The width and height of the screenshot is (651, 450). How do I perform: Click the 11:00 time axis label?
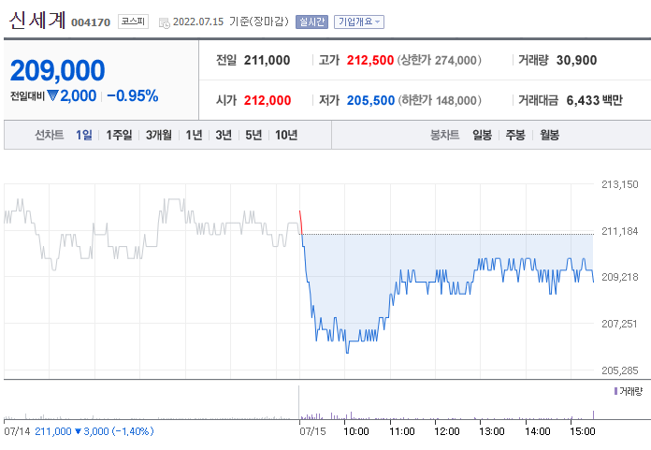click(x=402, y=431)
